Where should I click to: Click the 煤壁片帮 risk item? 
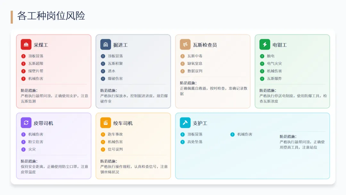36,71
